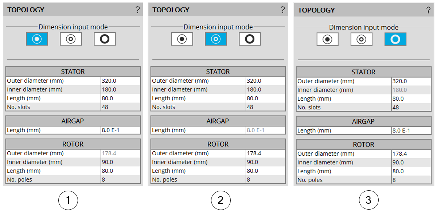Click stator Outer diameter value field in panel 1
Image resolution: width=437 pixels, height=214 pixels.
[120, 81]
